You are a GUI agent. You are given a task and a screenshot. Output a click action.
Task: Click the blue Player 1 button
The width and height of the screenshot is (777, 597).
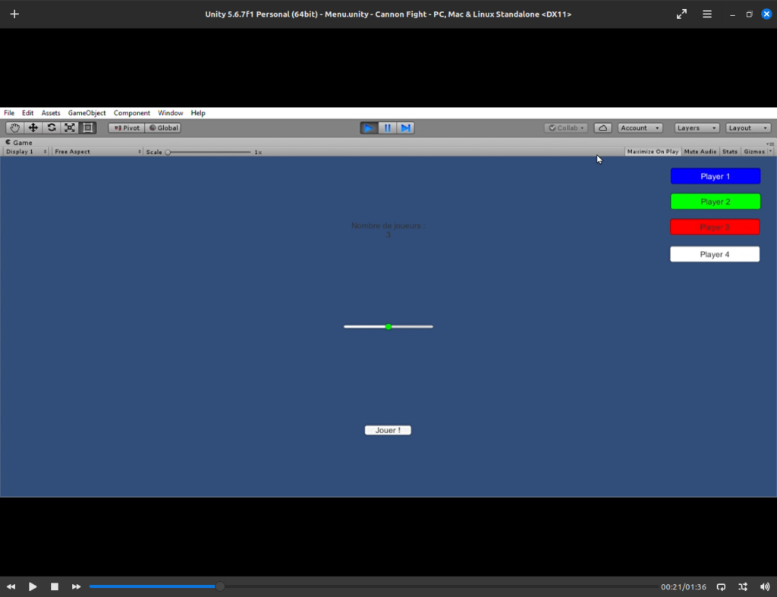click(715, 176)
